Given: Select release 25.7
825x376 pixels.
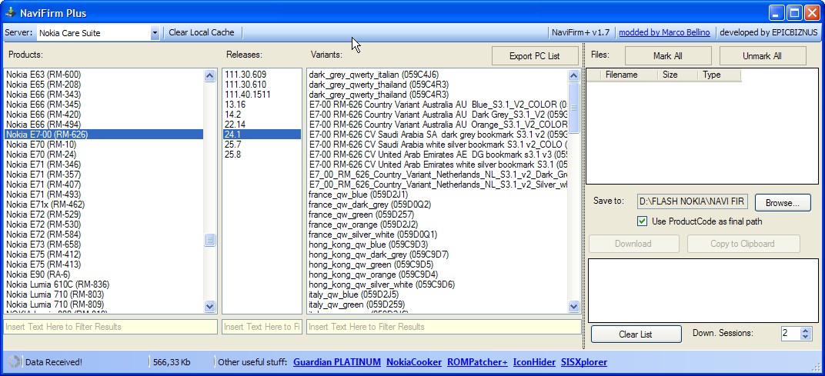Looking at the screenshot, I should tap(262, 145).
